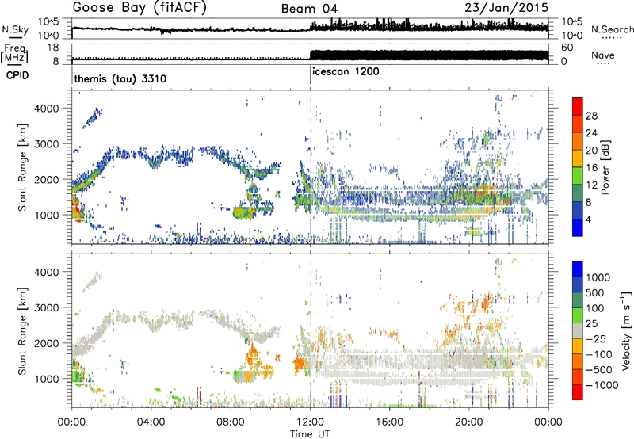
Task: Click the '24' Power colorbar tick label
Action: [591, 133]
